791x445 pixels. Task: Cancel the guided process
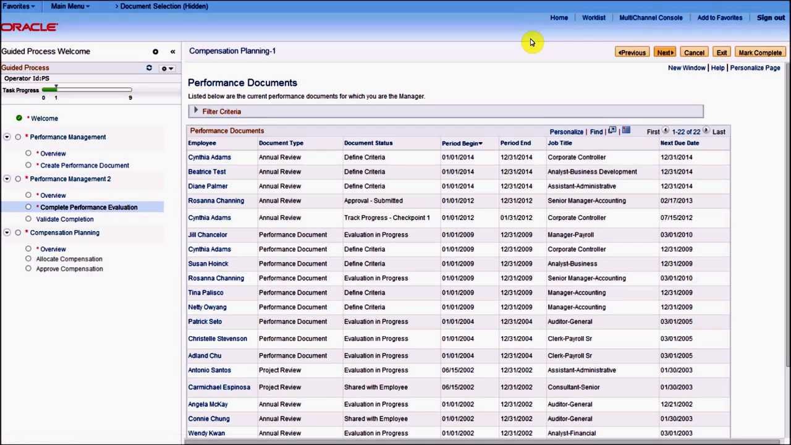click(x=694, y=53)
